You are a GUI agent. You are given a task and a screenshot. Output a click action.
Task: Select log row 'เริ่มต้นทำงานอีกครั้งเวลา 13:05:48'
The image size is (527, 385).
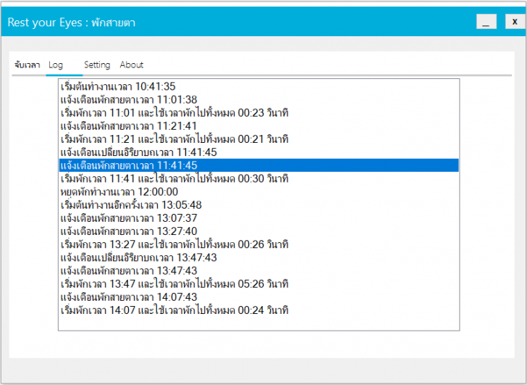coord(259,205)
